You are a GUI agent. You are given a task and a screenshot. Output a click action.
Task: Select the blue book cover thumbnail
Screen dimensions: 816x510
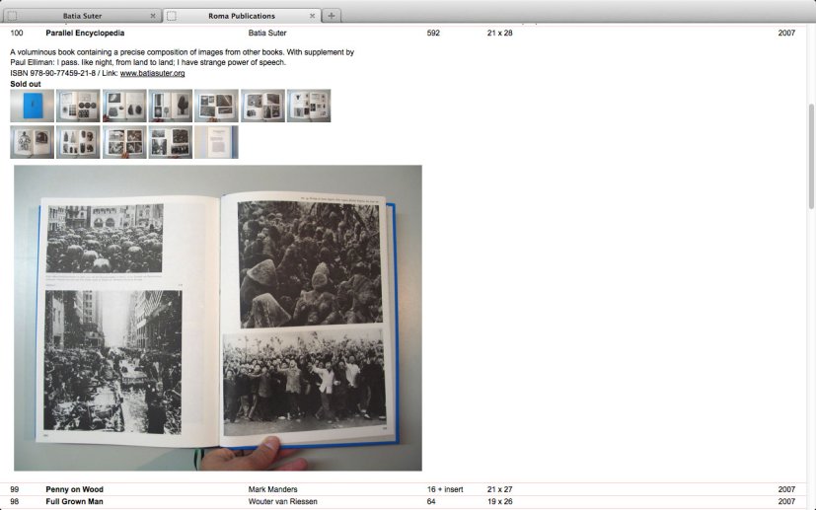[x=33, y=106]
